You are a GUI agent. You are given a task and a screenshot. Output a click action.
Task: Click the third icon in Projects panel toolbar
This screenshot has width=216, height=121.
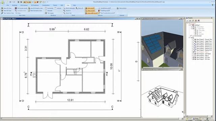point(193,21)
